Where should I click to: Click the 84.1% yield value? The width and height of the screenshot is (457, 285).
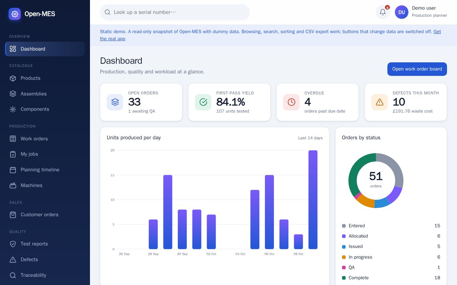[x=231, y=102]
